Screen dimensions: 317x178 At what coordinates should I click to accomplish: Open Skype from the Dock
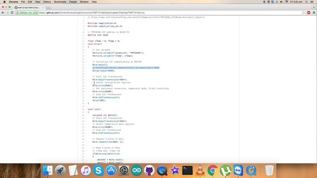[x=99, y=170]
